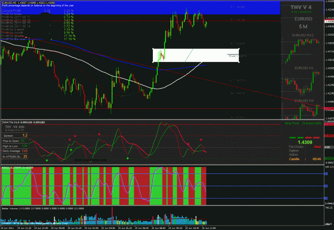Click the RSI indicator label in the third pane
This screenshot has height=230, width=334.
18,168
